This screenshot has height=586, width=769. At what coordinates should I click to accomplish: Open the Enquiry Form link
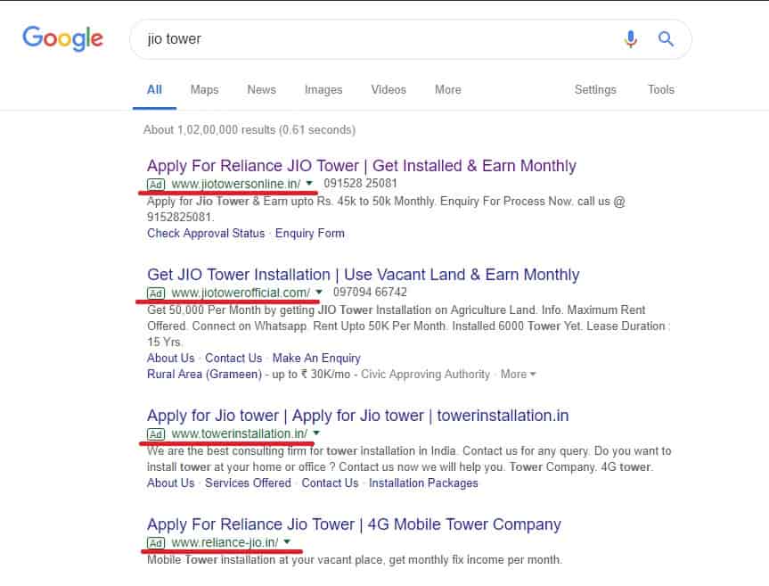[310, 233]
